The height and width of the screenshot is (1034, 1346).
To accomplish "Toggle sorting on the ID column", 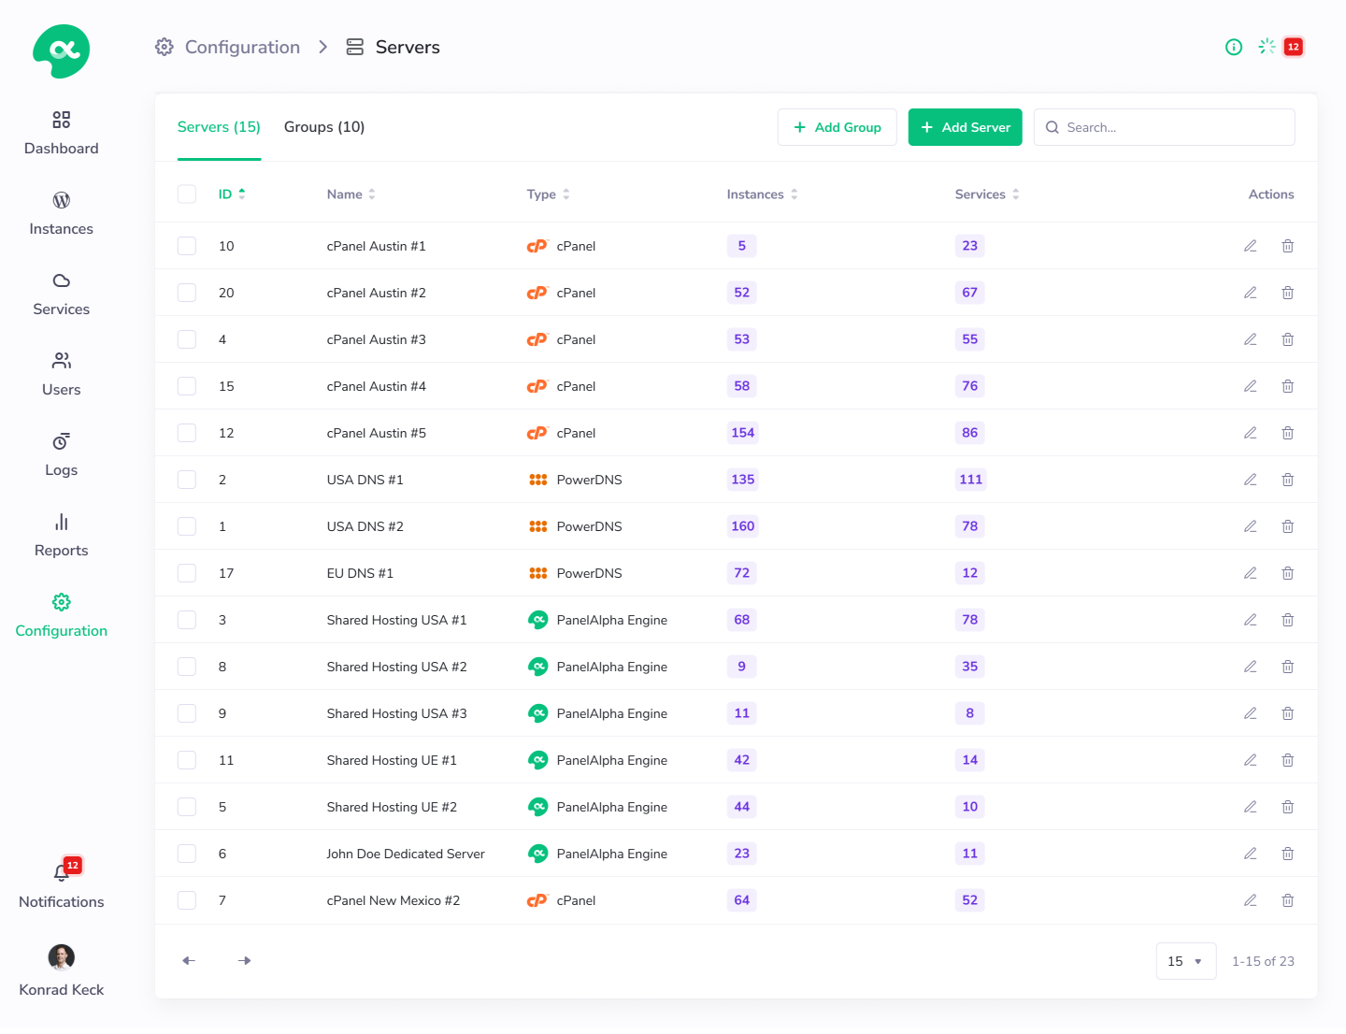I will (x=231, y=194).
